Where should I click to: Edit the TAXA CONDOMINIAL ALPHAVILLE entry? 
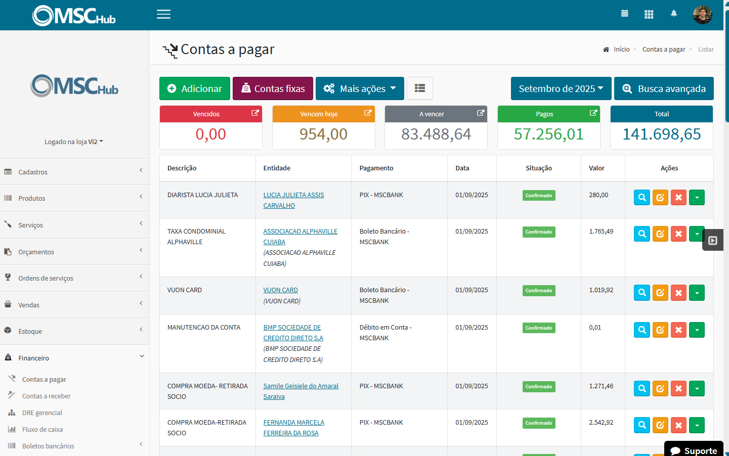click(x=660, y=234)
